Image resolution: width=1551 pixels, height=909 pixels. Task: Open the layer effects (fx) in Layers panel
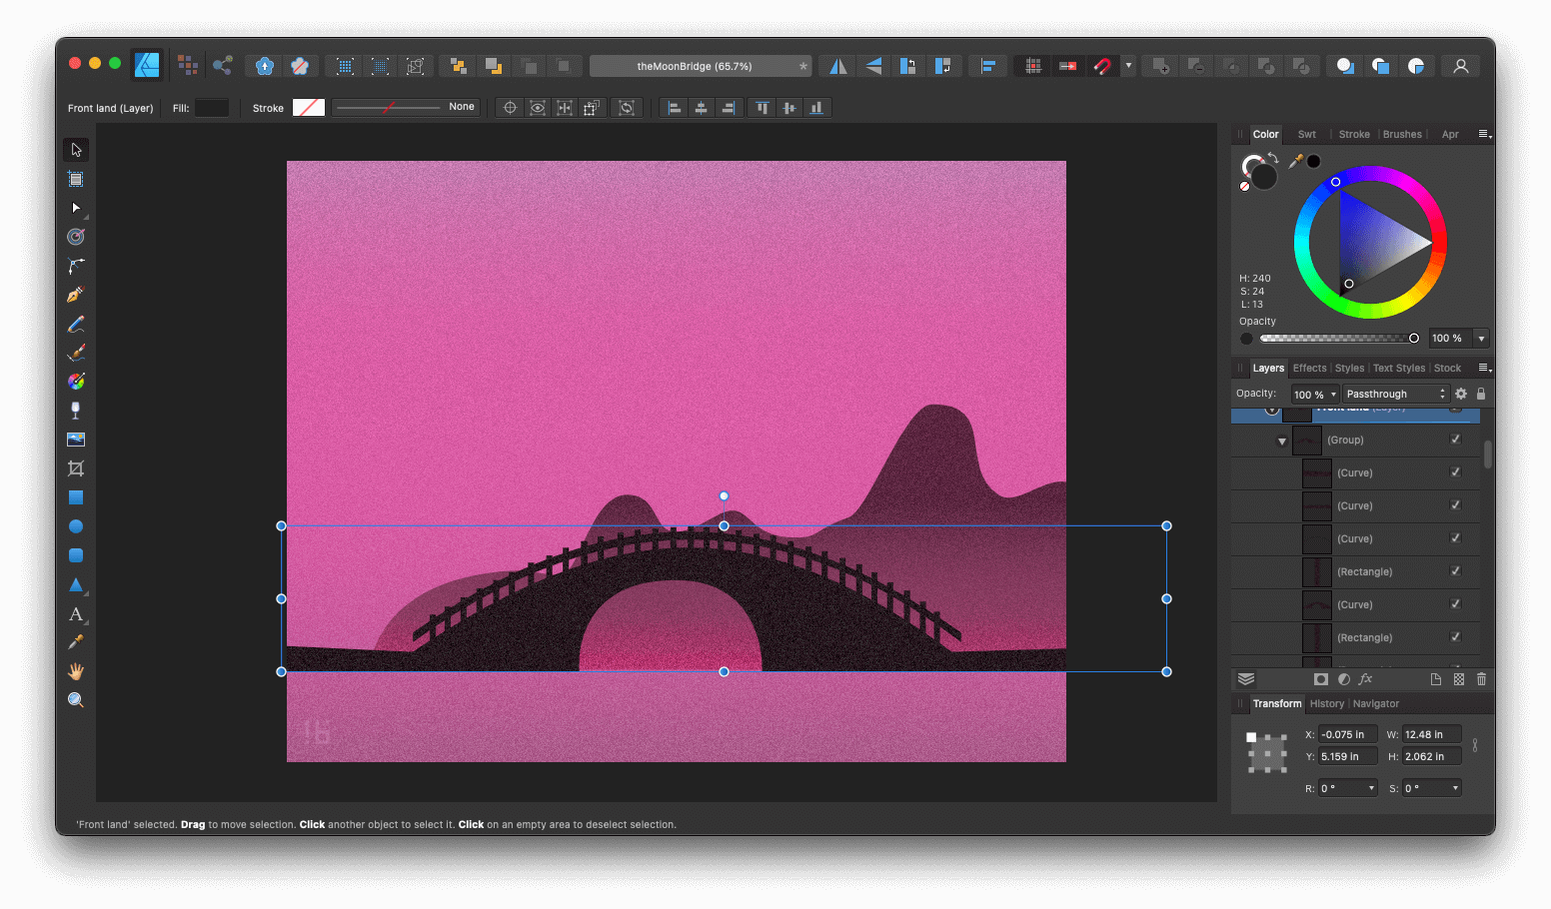point(1365,678)
